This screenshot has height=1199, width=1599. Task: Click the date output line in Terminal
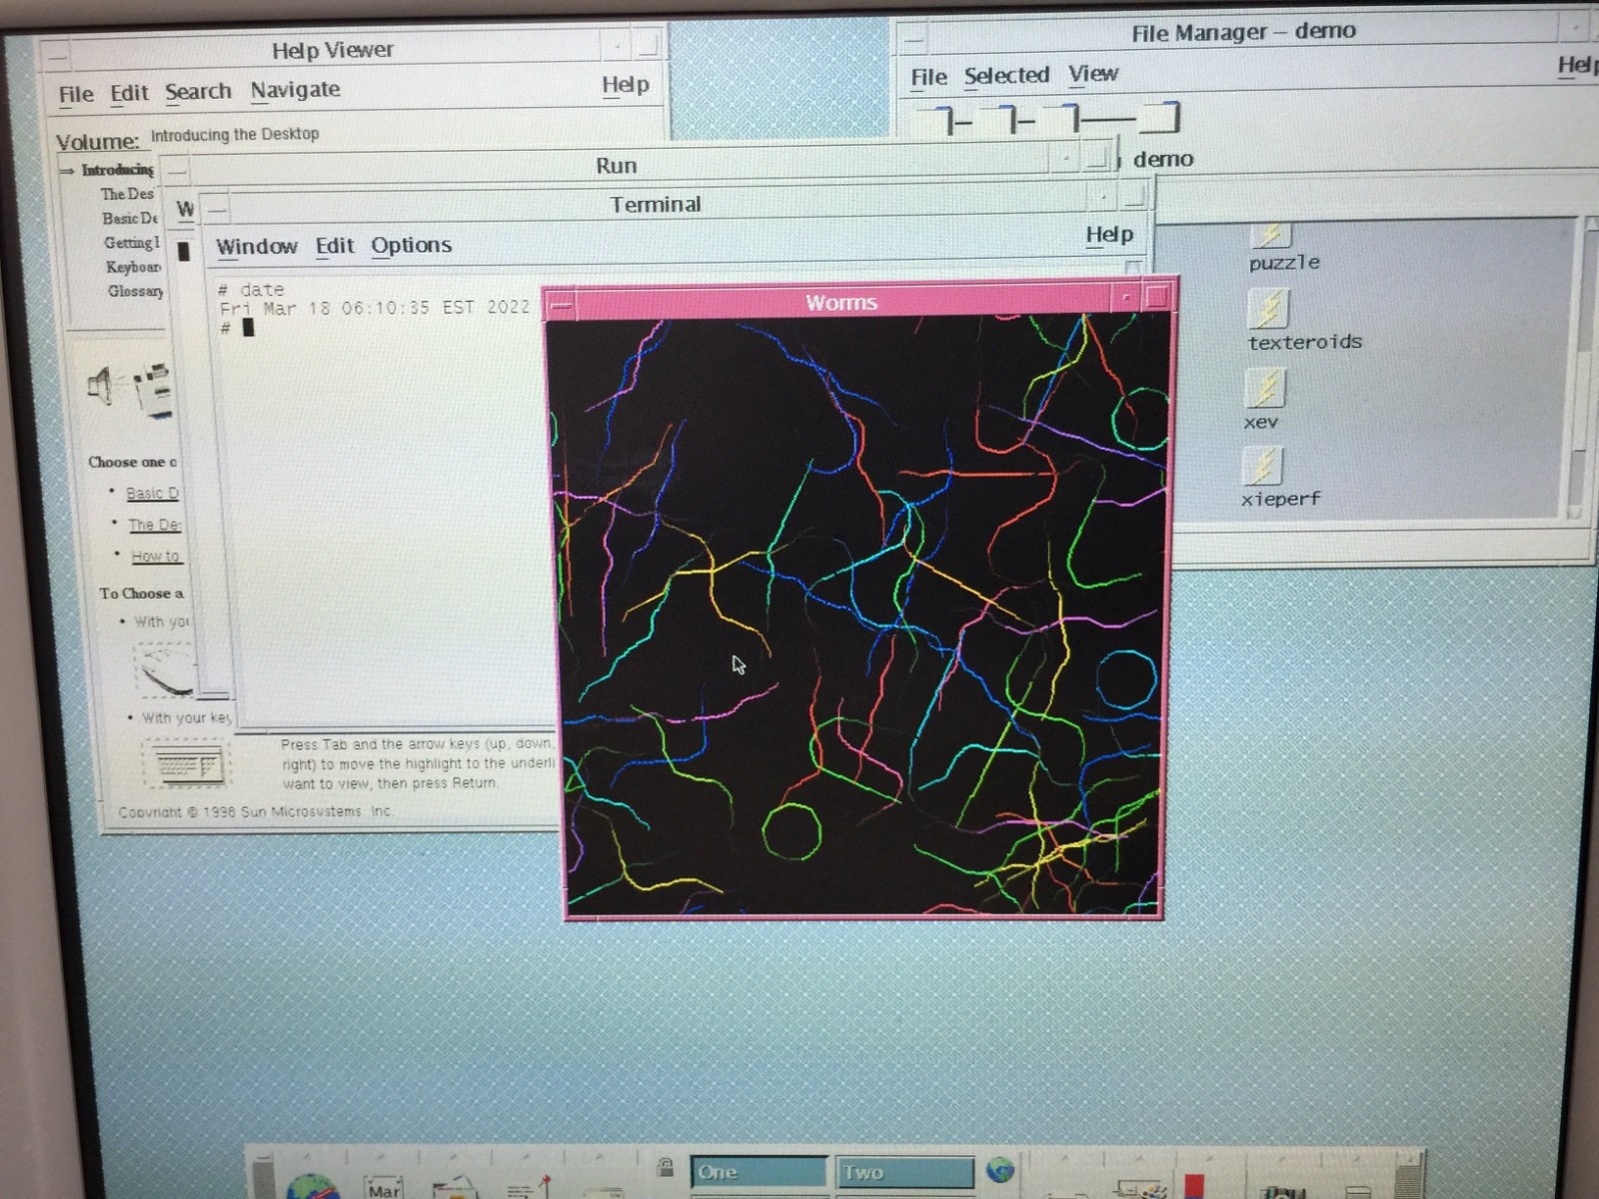point(375,308)
